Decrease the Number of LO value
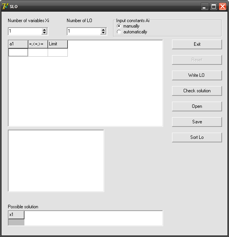The height and width of the screenshot is (237, 229). pyautogui.click(x=103, y=33)
